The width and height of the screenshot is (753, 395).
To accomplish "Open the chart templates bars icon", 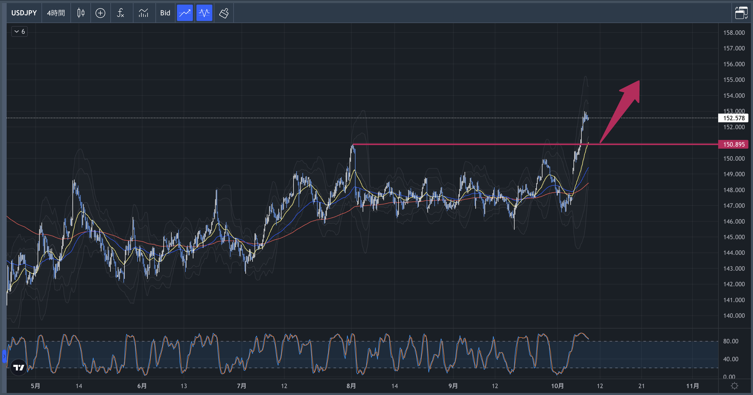I will tap(143, 13).
